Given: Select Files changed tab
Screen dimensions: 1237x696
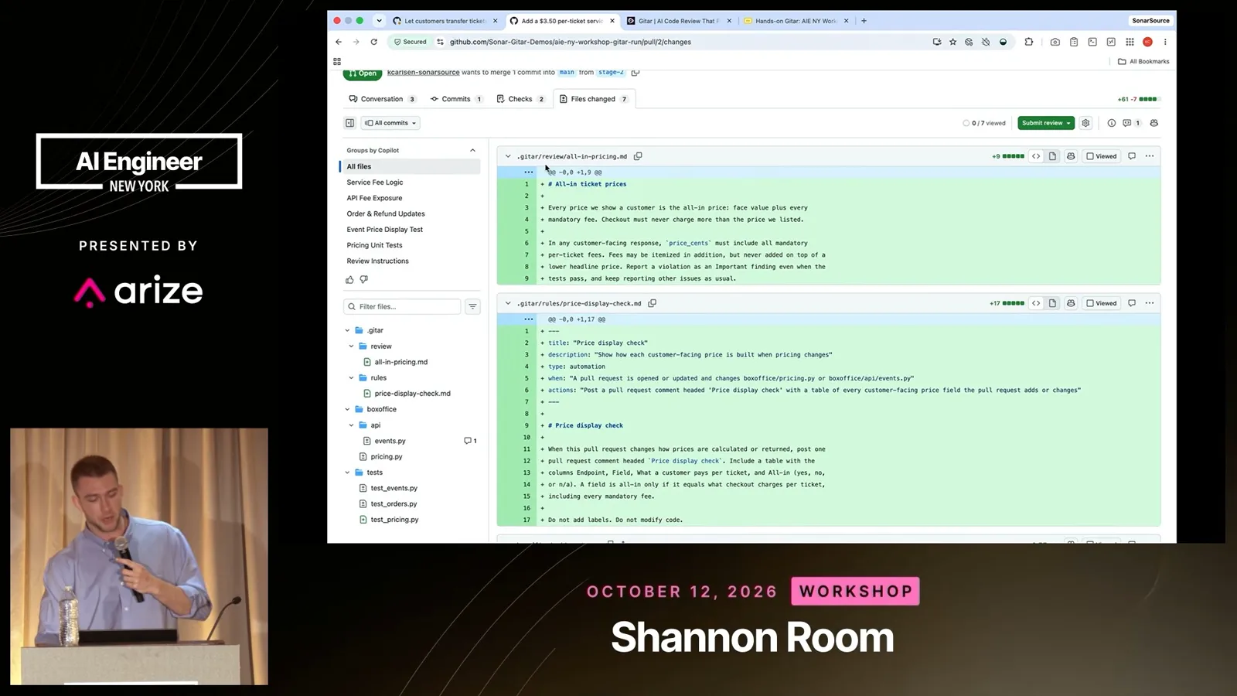Looking at the screenshot, I should pyautogui.click(x=593, y=99).
